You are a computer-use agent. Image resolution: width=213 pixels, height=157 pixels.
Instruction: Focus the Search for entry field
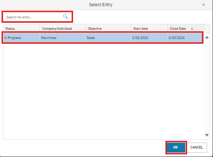pos(37,17)
